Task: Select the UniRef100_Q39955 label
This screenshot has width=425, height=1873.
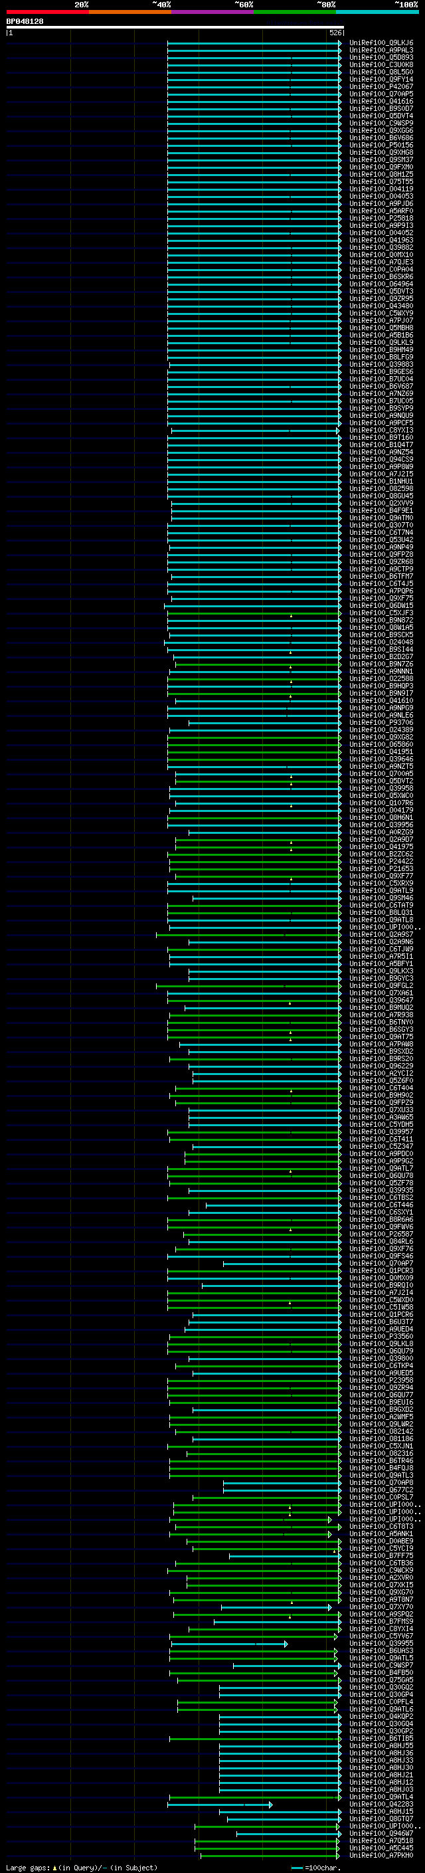Action: (x=381, y=1644)
